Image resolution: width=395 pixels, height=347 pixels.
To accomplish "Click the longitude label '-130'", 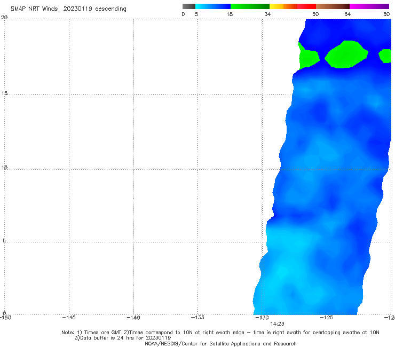I will pos(262,317).
